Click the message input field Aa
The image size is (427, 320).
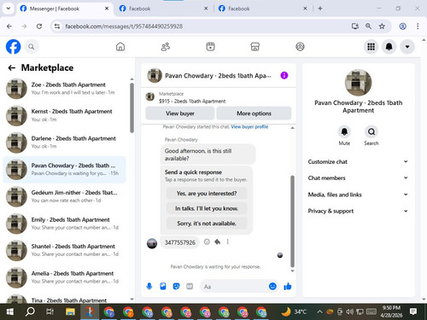point(234,287)
